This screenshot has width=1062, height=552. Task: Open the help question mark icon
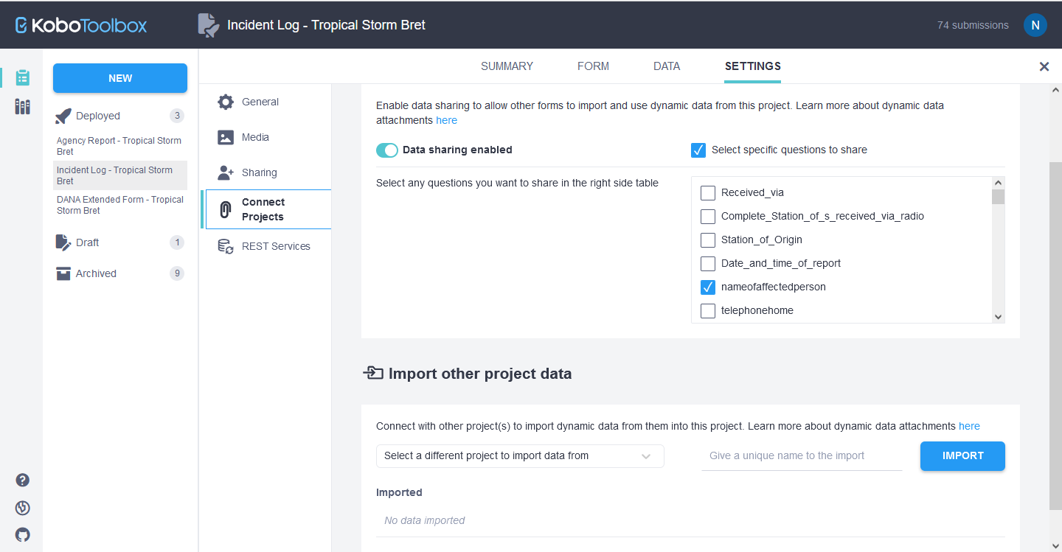tap(22, 479)
